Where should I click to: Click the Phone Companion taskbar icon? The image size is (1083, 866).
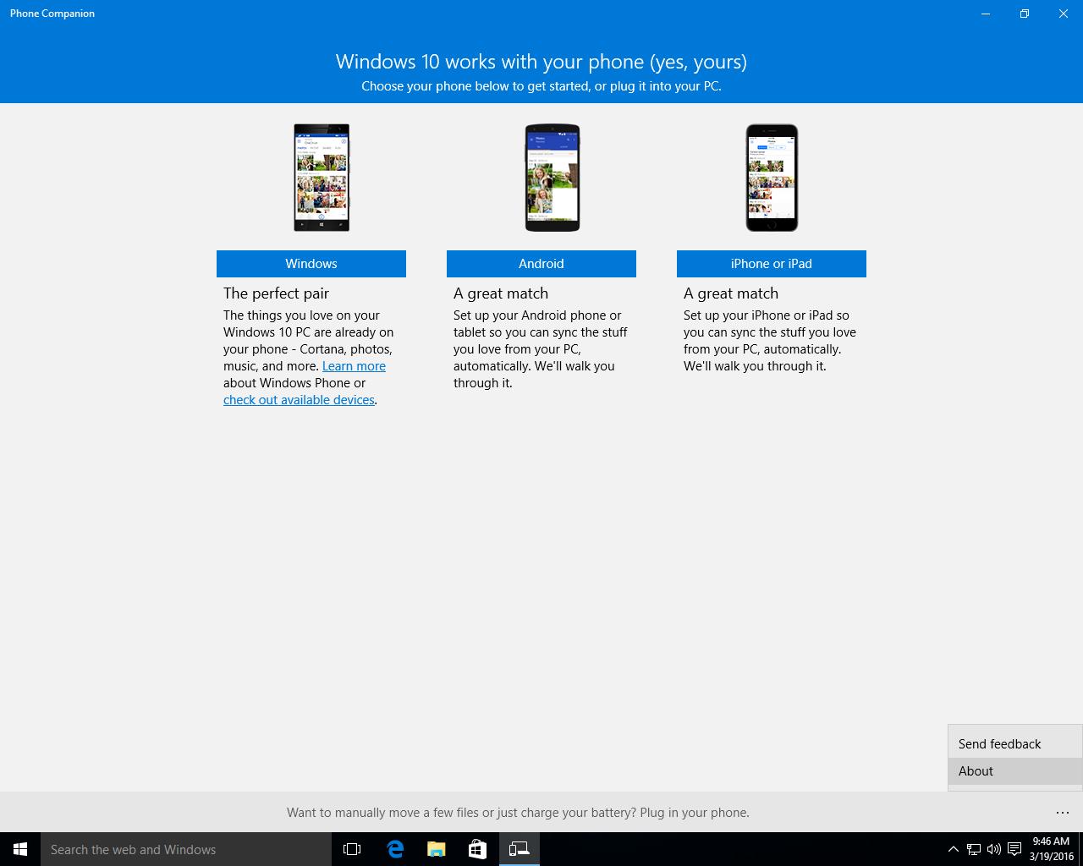coord(519,849)
